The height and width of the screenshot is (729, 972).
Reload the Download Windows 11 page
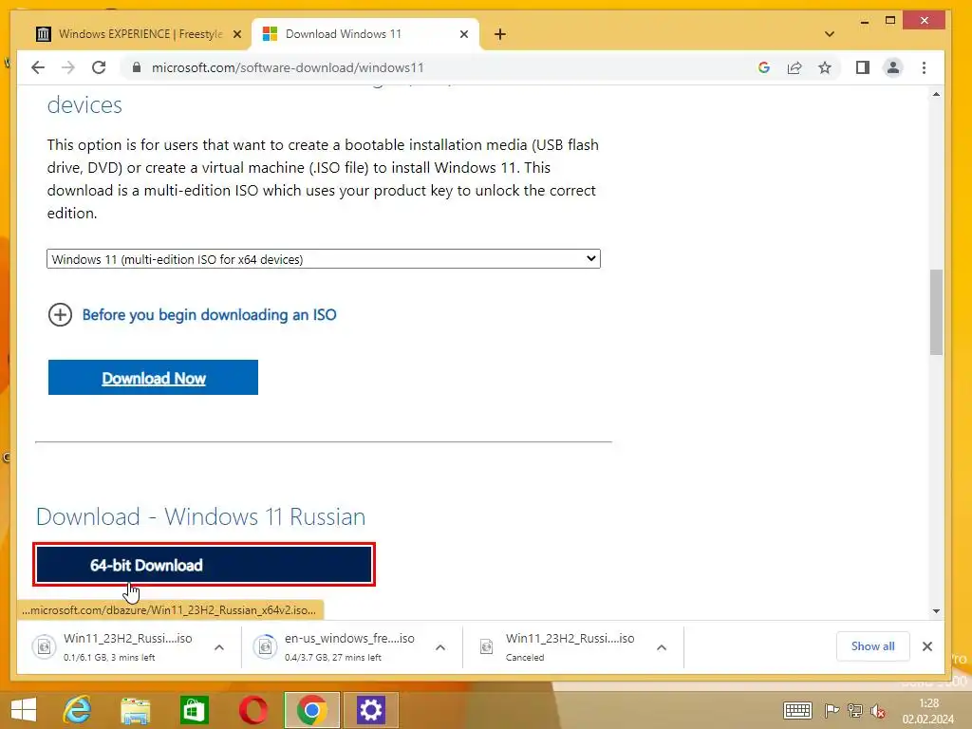click(x=99, y=67)
